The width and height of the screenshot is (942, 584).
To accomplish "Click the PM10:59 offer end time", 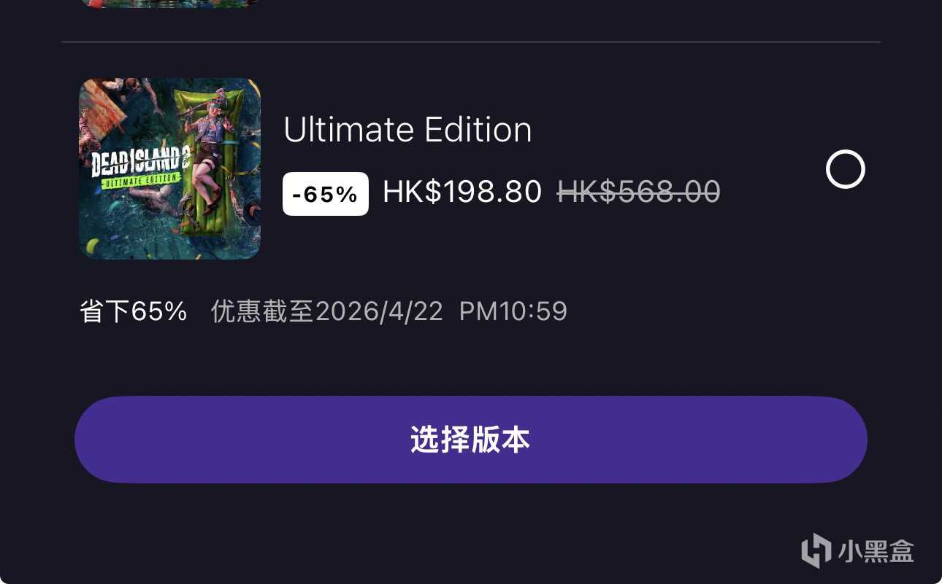I will tap(513, 311).
